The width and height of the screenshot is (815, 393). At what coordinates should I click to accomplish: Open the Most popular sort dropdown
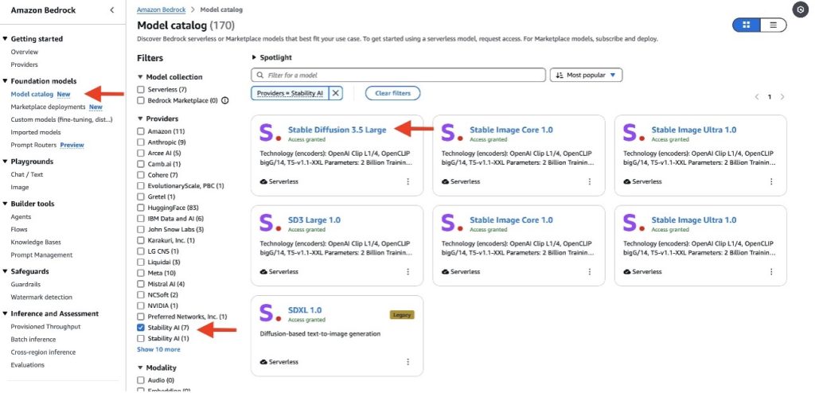[x=586, y=76]
